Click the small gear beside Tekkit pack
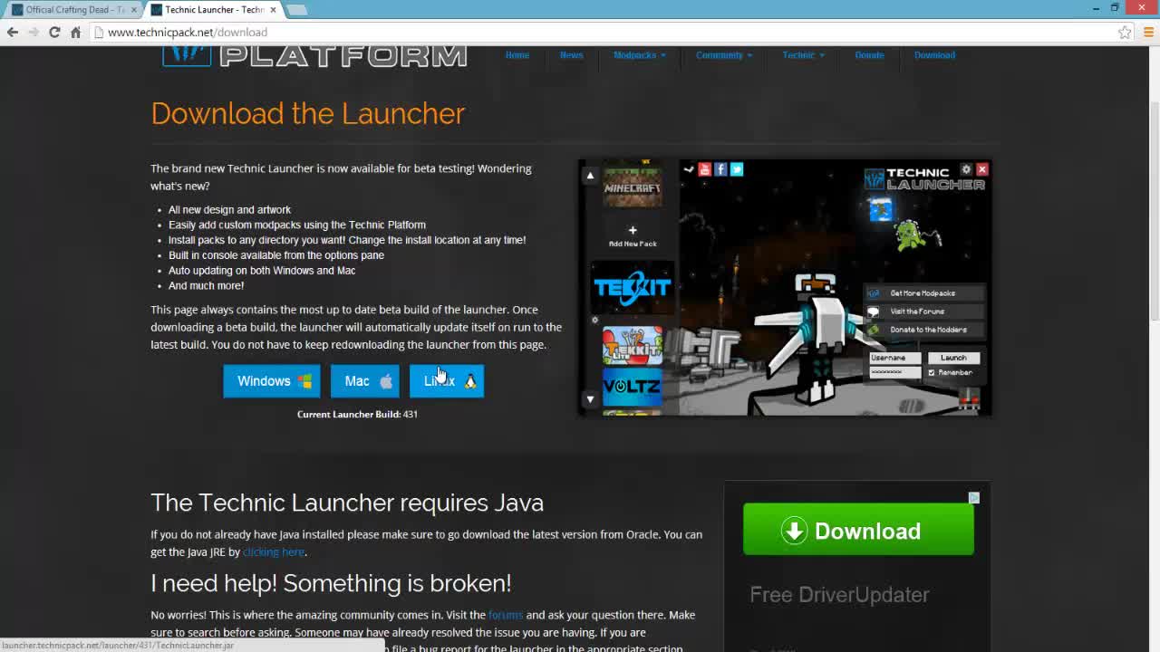Viewport: 1160px width, 652px height. (594, 320)
